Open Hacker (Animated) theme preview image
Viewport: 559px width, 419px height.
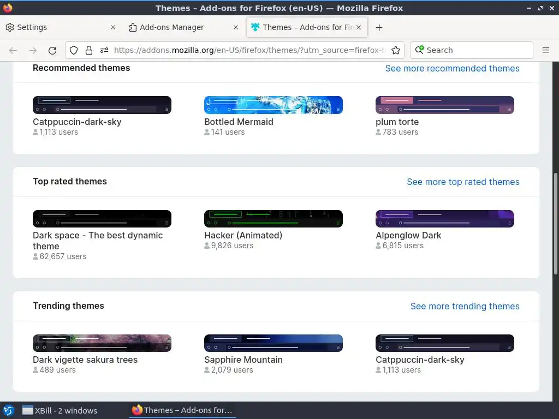pos(273,219)
